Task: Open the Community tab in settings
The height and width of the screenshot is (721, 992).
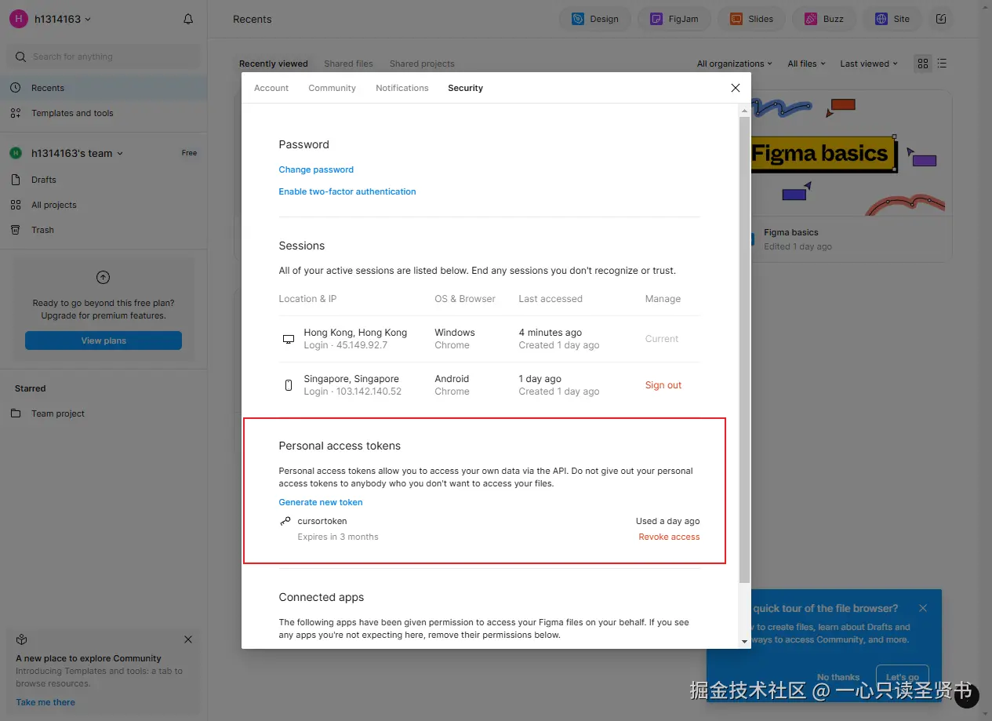Action: click(x=332, y=88)
